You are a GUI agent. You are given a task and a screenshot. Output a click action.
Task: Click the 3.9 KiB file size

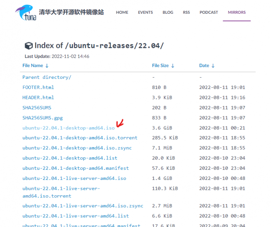coord(162,97)
